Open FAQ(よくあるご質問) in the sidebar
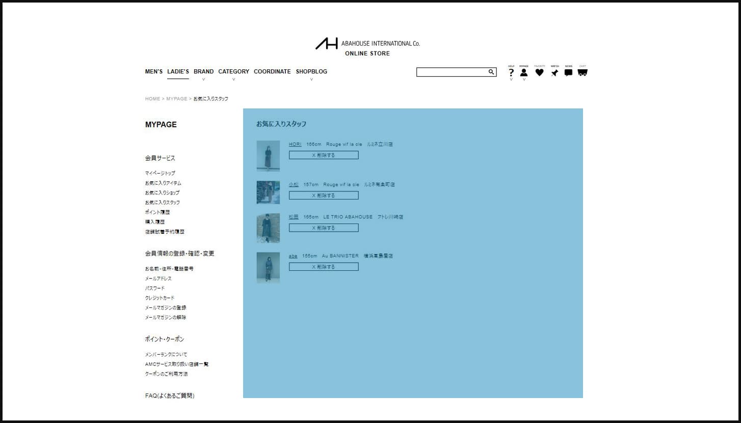 pos(170,396)
